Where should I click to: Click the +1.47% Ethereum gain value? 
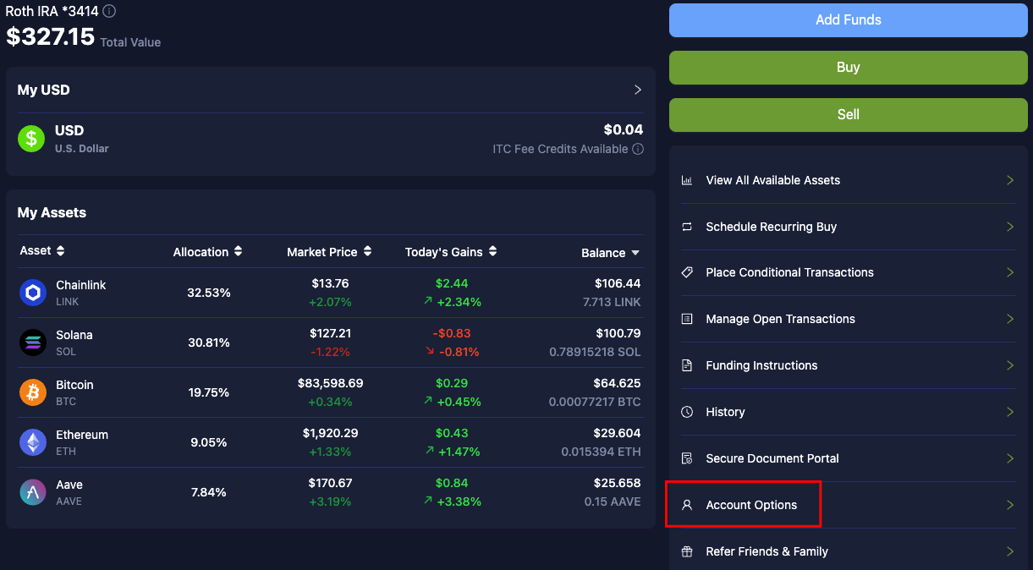click(x=459, y=452)
